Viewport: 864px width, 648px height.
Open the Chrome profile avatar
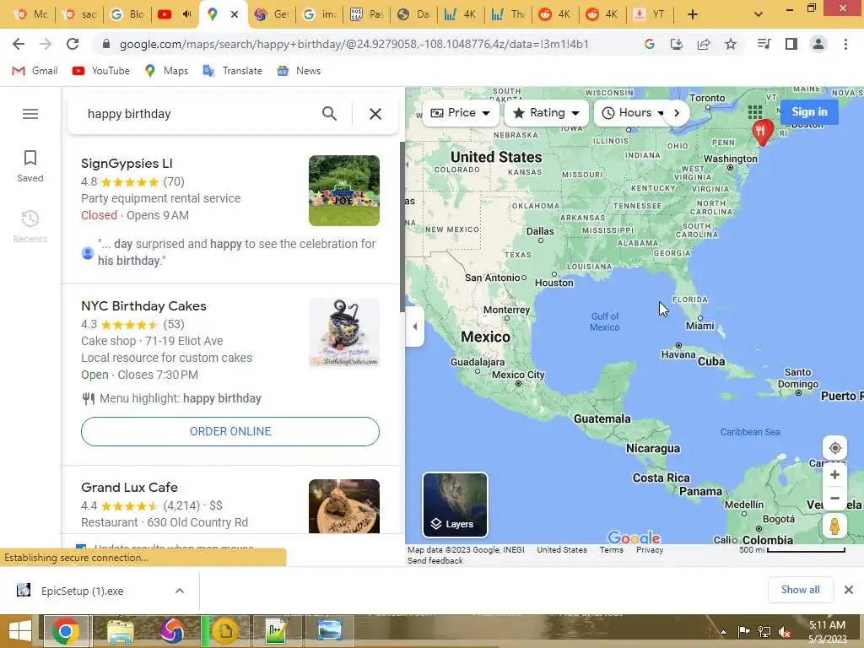[x=818, y=44]
